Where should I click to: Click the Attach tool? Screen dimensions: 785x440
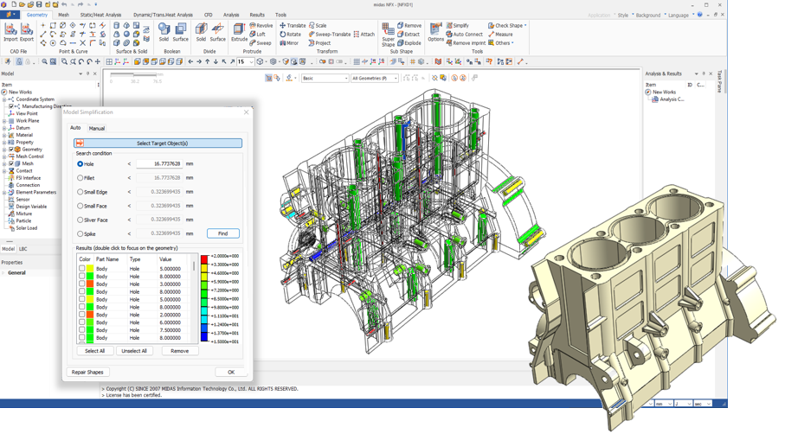[x=364, y=34]
